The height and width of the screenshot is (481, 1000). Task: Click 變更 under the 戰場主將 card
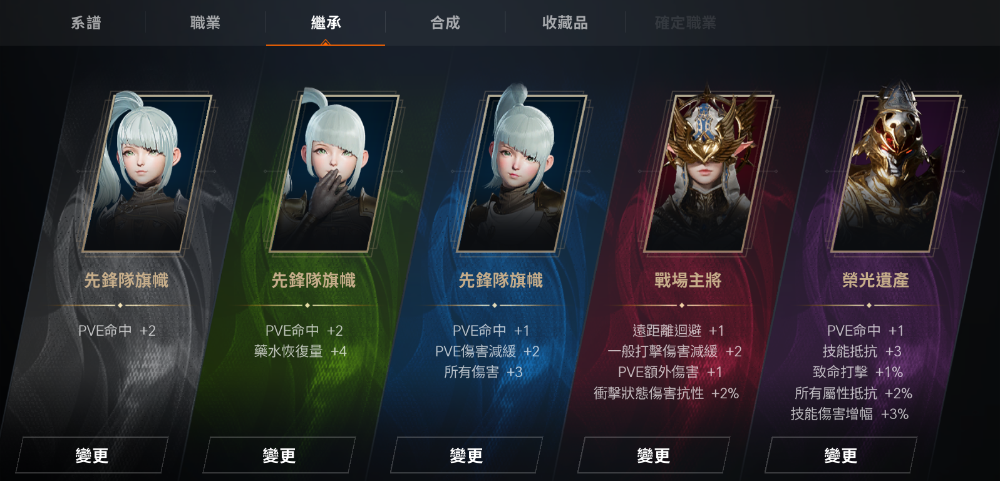654,455
